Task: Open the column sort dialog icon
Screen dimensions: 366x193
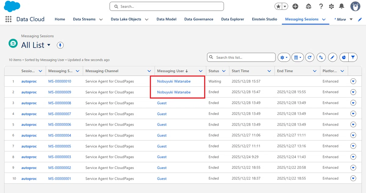Action: 321,57
